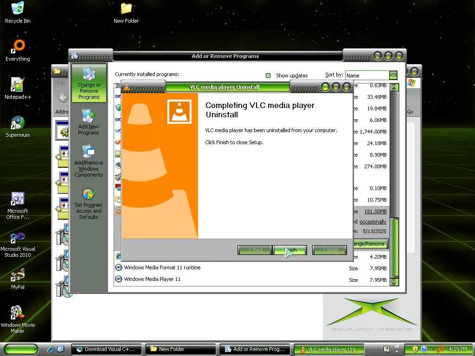Open Internet Explorer from Quick Launch

click(x=51, y=349)
